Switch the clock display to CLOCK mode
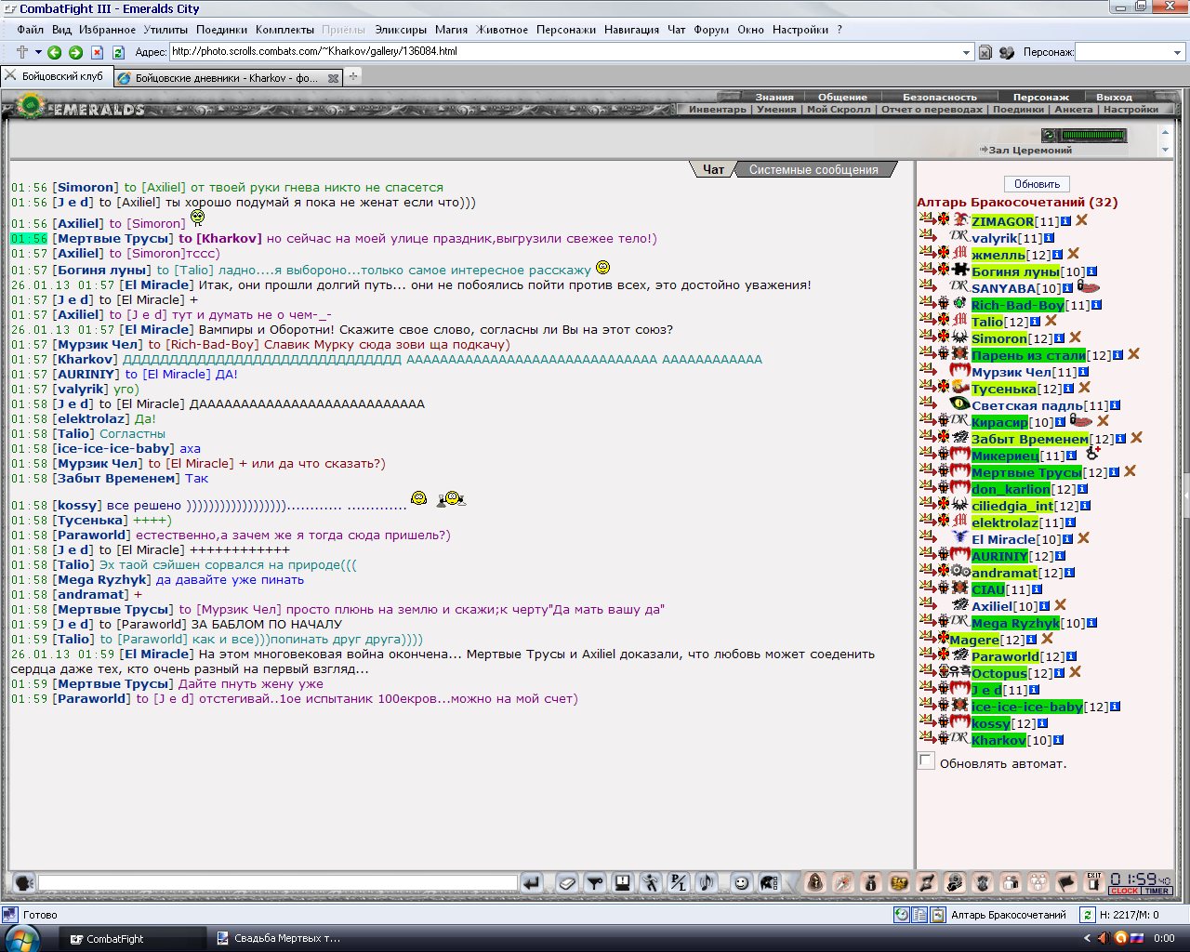The height and width of the screenshot is (952, 1190). point(1124,891)
